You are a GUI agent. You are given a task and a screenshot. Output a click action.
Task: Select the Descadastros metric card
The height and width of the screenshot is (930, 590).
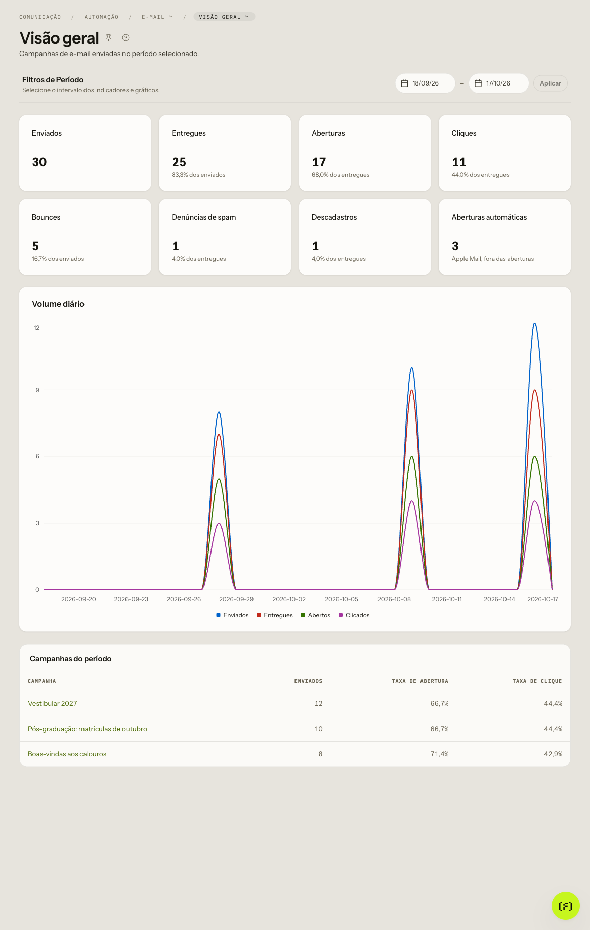[x=365, y=237]
